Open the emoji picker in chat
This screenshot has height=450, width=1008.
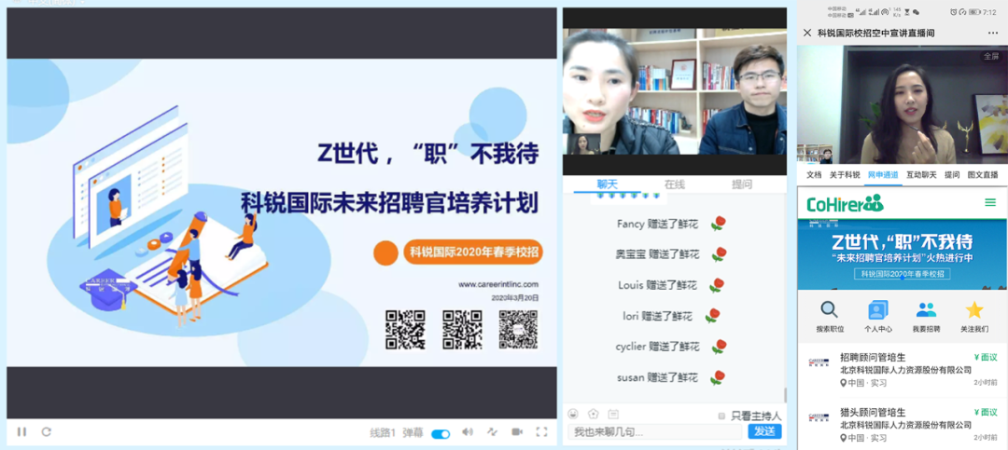(573, 415)
